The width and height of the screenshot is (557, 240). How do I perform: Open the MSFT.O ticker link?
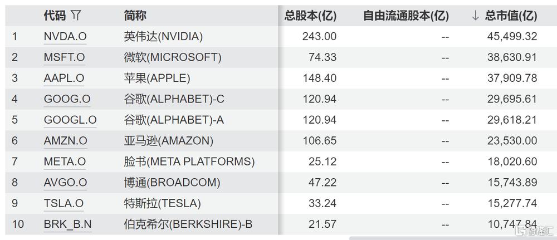64,57
